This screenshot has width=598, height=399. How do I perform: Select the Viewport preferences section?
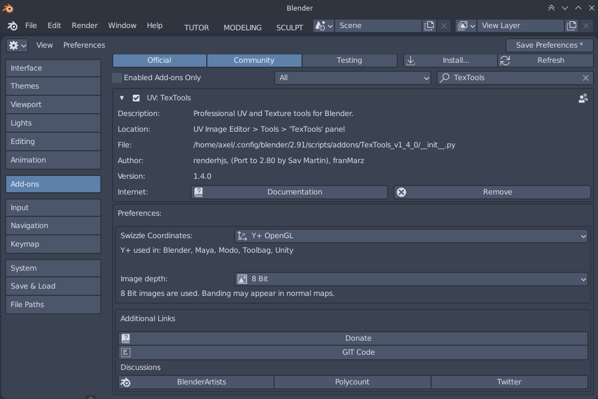pos(53,105)
